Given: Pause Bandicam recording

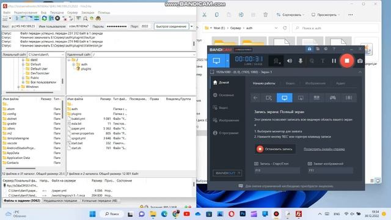Looking at the screenshot, I should click(334, 61).
